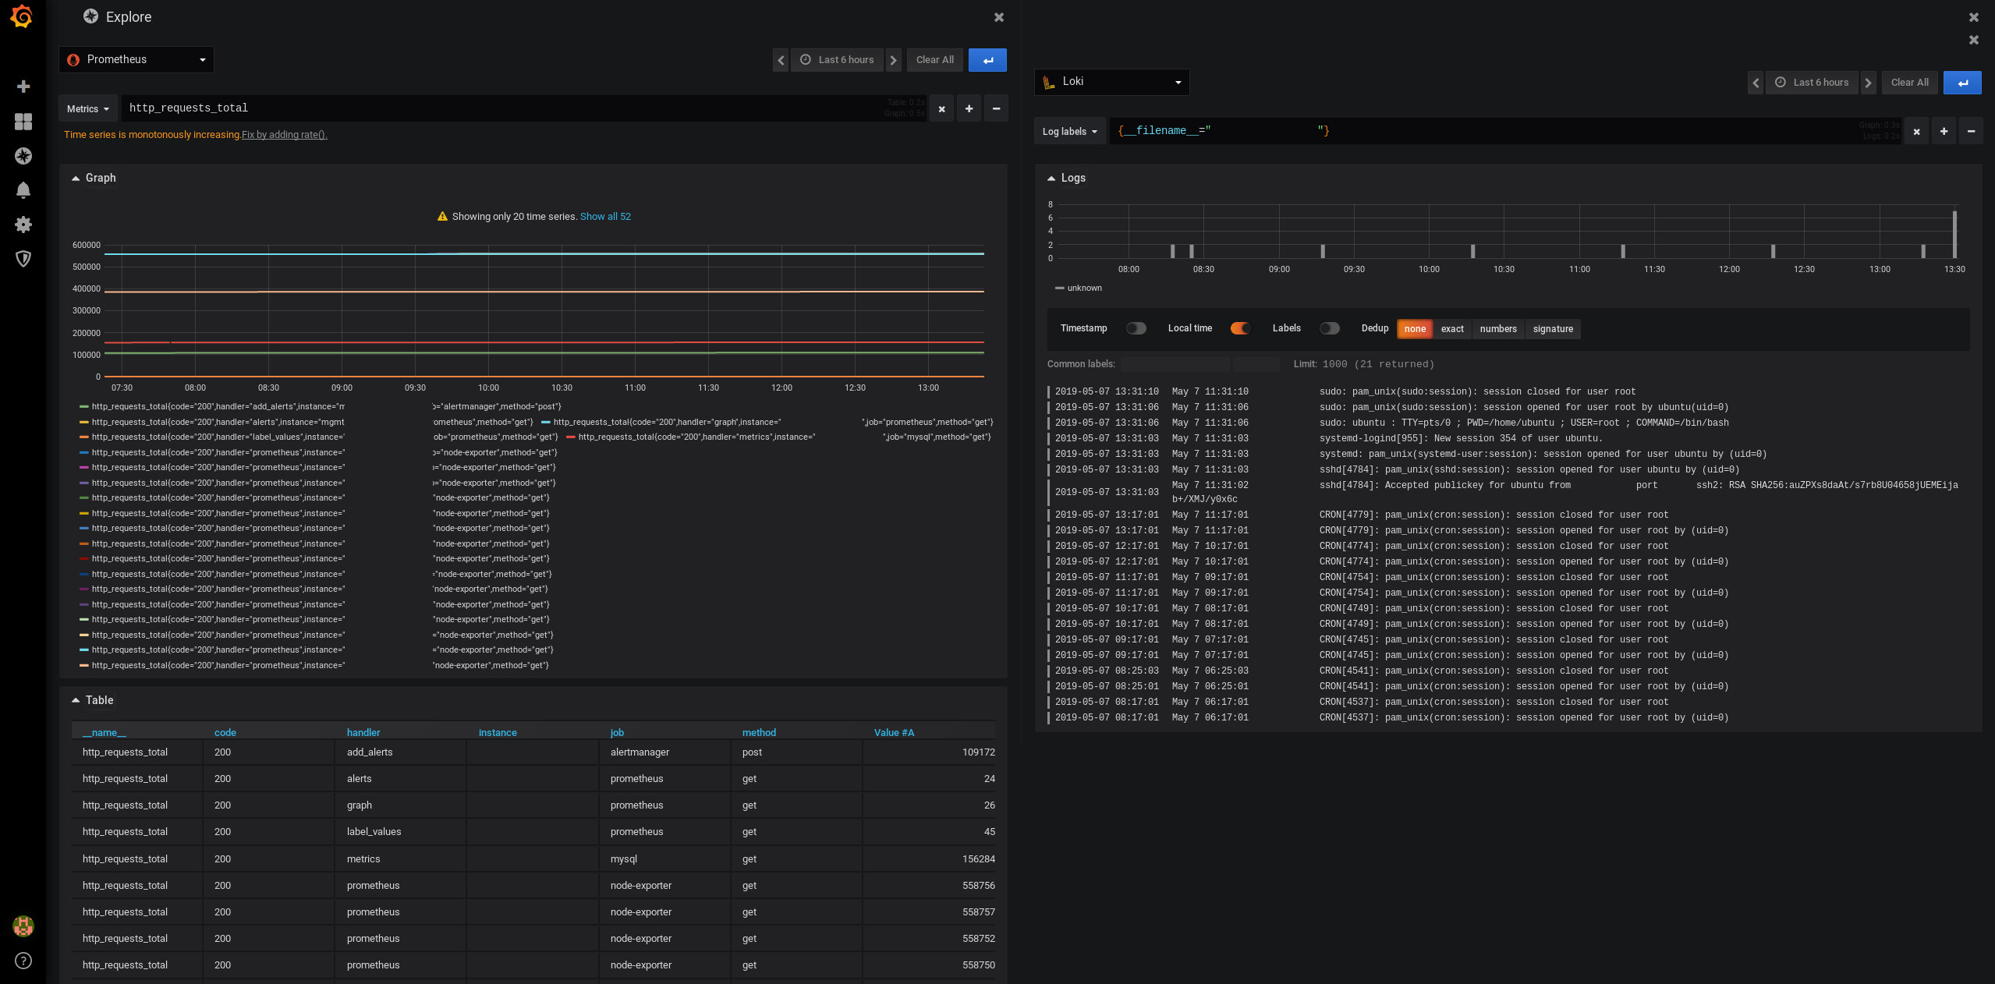The width and height of the screenshot is (1995, 984).
Task: Collapse the Graph panel
Action: [x=94, y=178]
